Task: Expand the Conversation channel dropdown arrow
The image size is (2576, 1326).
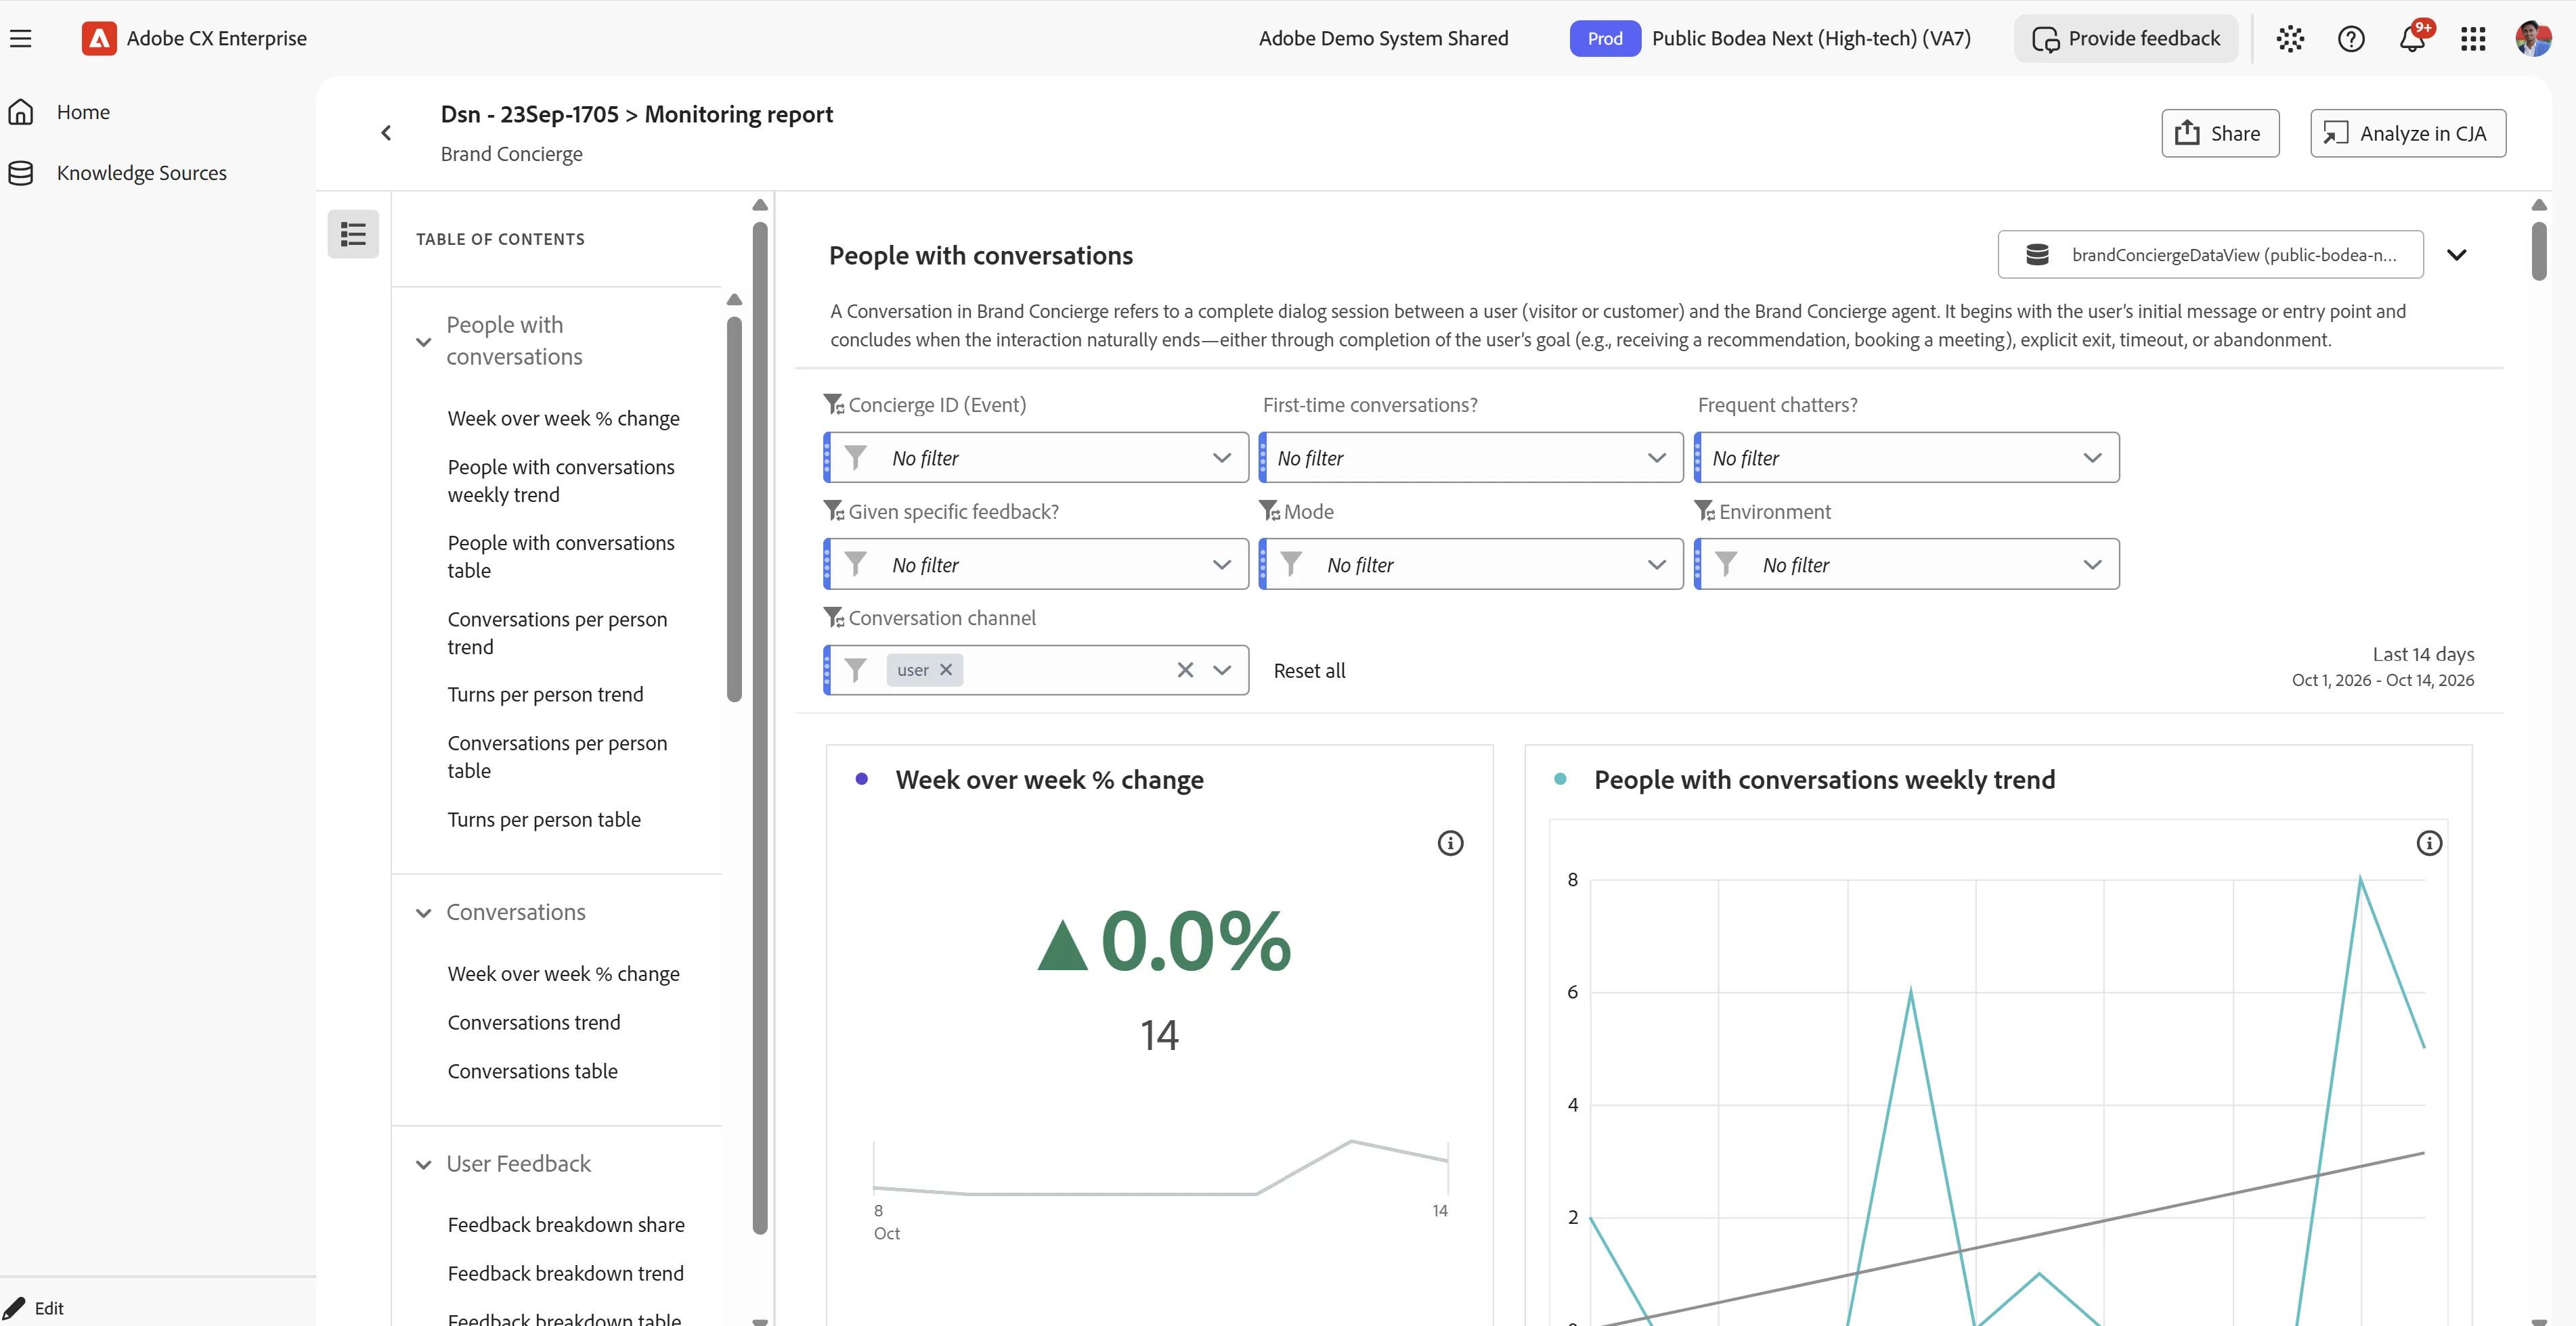Action: (1222, 670)
